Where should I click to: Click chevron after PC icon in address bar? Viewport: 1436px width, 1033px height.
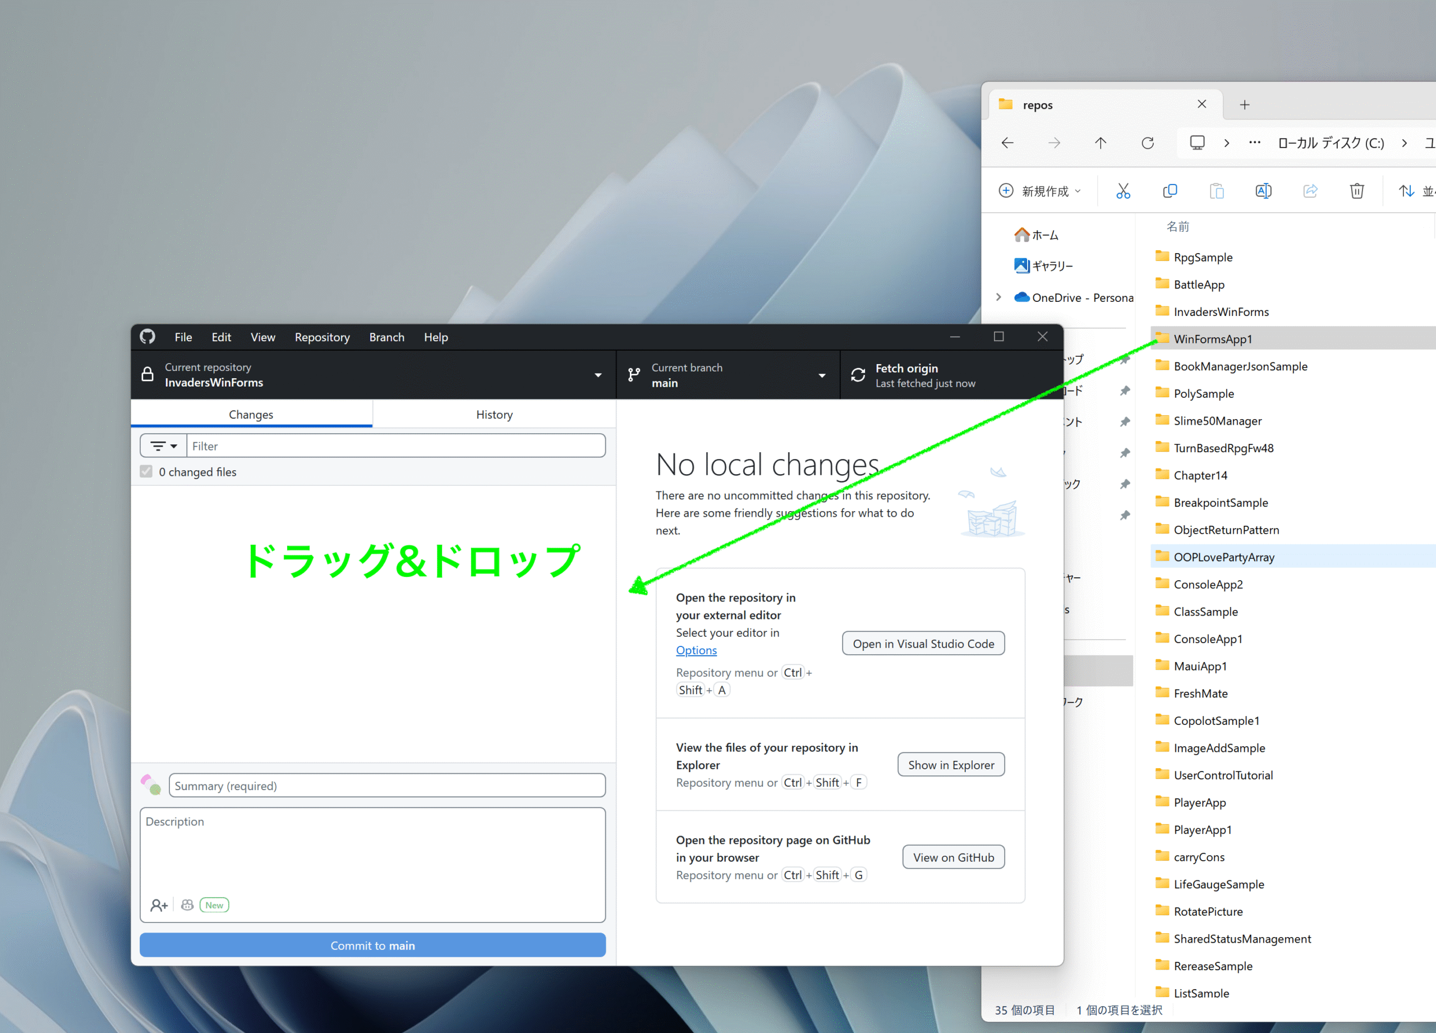coord(1226,143)
